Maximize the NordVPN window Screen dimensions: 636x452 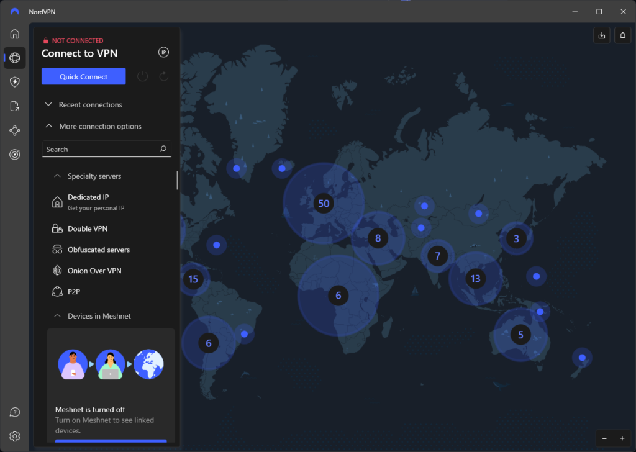[599, 12]
